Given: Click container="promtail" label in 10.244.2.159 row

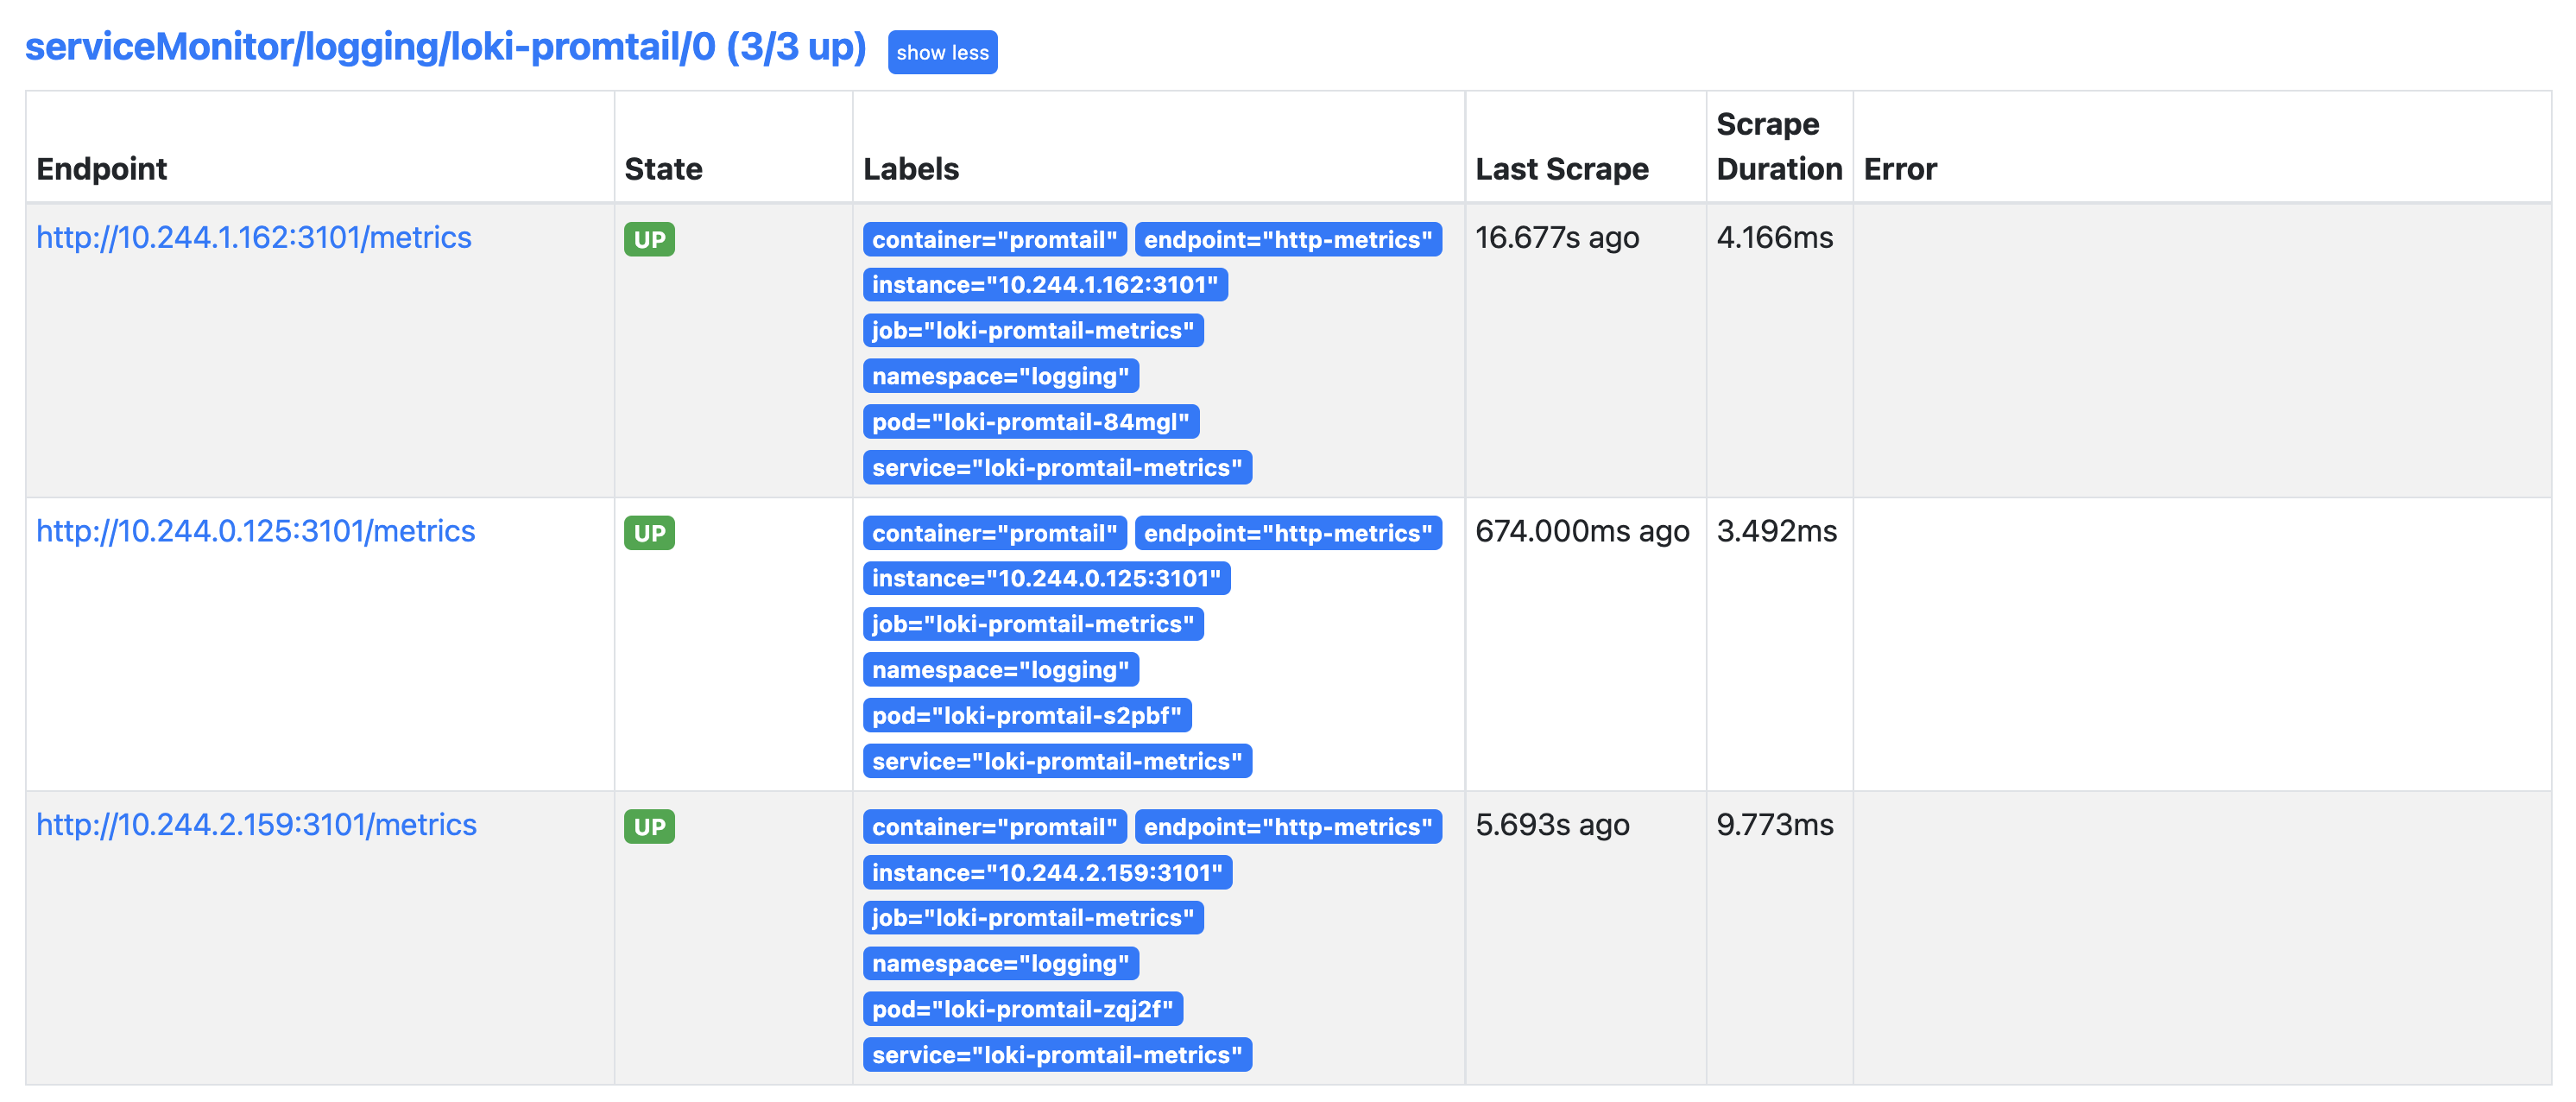Looking at the screenshot, I should 995,827.
